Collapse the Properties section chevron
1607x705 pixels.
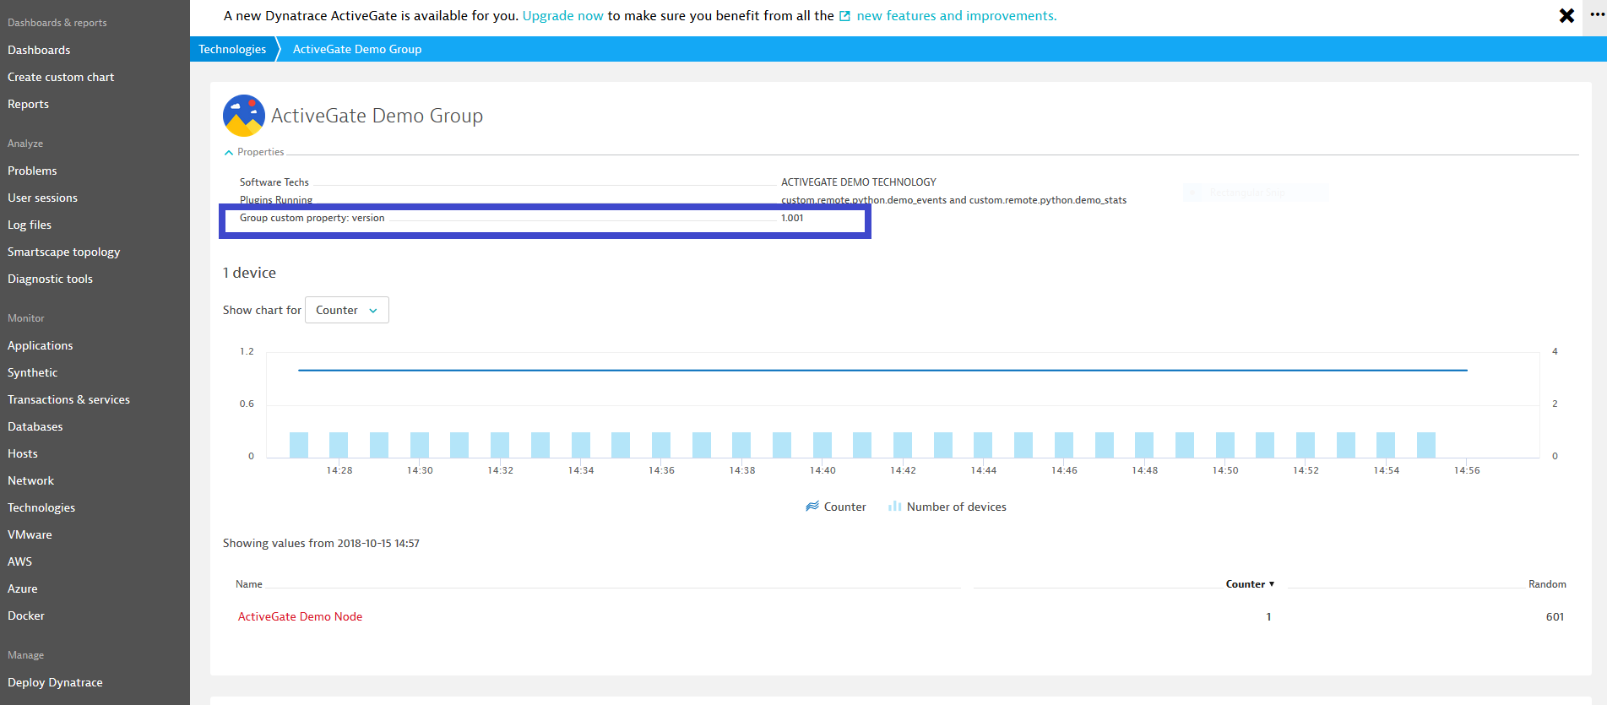(228, 153)
